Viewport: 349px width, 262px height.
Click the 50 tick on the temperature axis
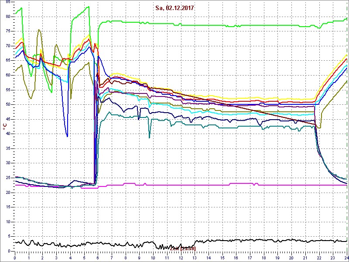tap(7, 104)
